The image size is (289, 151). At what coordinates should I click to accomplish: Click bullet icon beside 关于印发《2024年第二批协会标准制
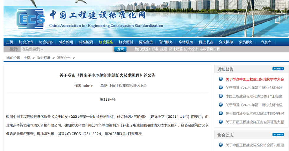(221, 87)
